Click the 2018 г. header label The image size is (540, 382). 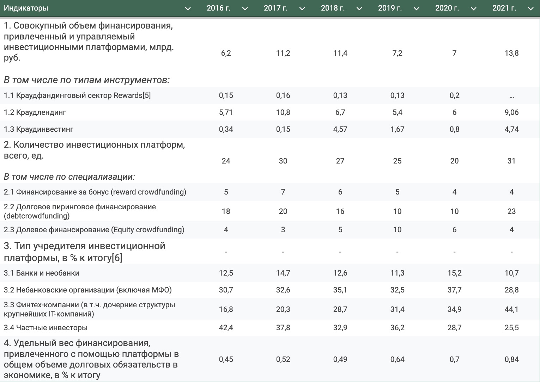[333, 8]
